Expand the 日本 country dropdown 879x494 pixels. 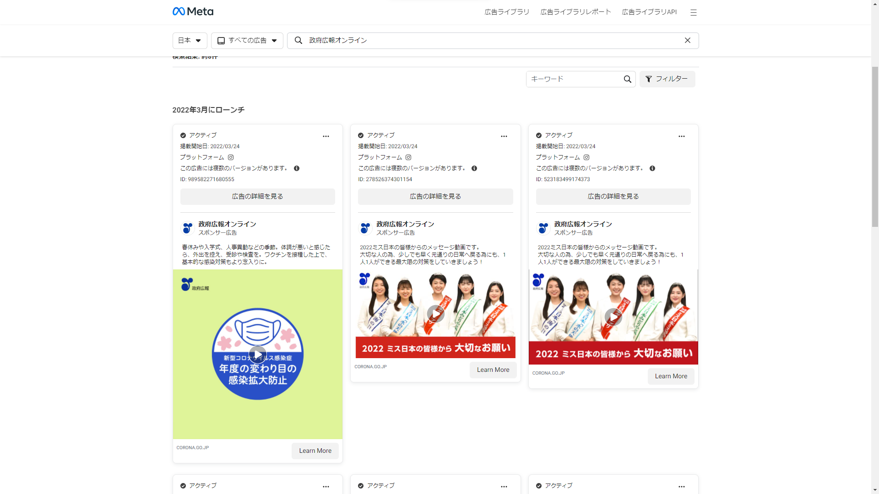[x=190, y=40]
